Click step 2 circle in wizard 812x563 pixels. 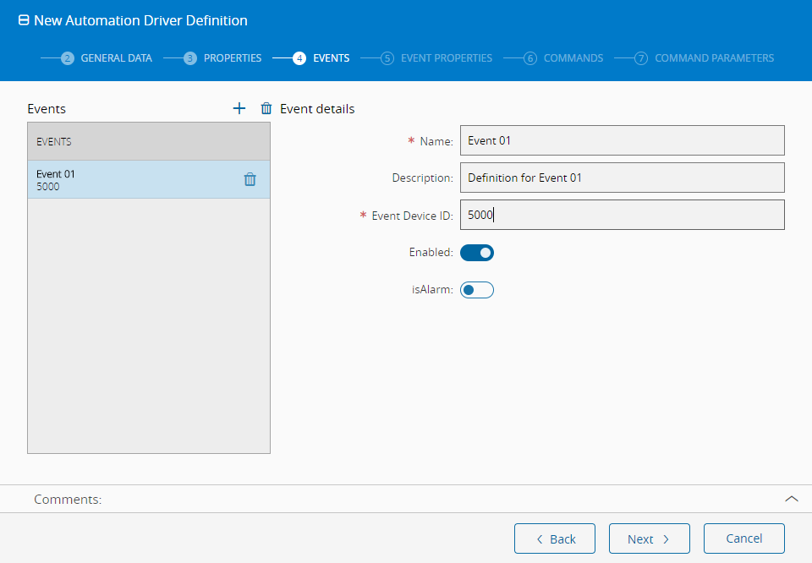coord(68,58)
